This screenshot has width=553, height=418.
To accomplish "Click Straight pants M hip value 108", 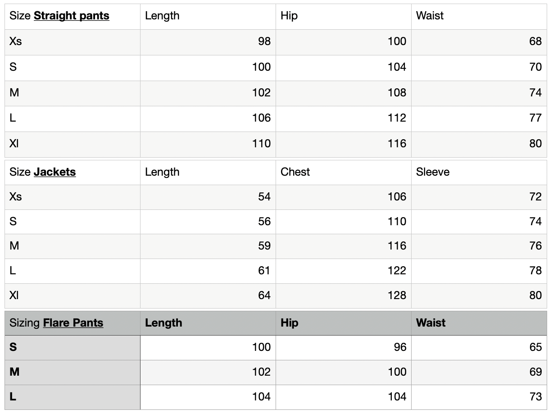I will [x=397, y=93].
